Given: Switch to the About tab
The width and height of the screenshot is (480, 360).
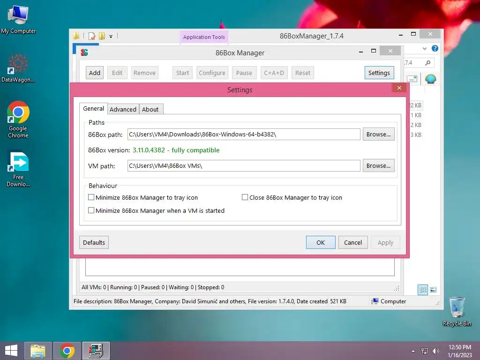Looking at the screenshot, I should pyautogui.click(x=150, y=109).
